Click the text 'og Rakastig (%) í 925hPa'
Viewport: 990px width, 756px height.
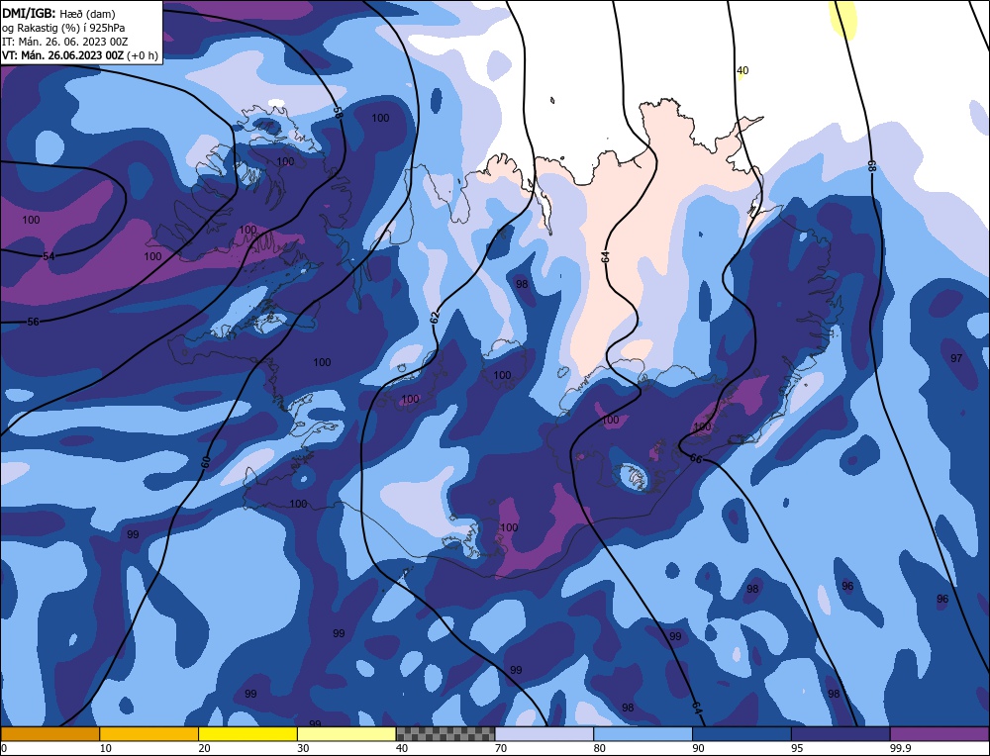[63, 28]
